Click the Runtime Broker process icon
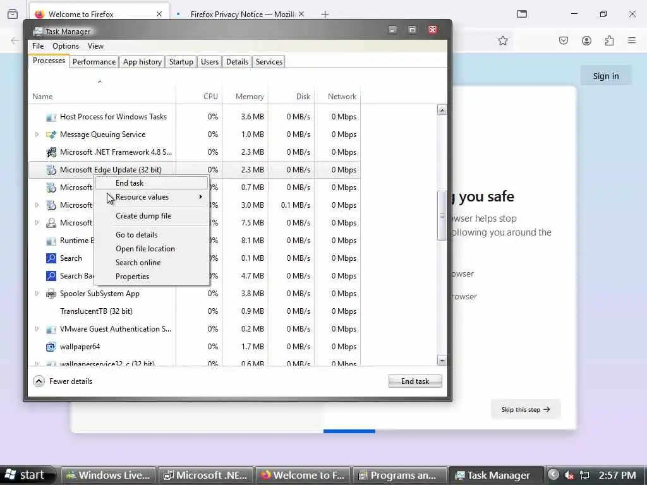The width and height of the screenshot is (647, 485). 51,241
